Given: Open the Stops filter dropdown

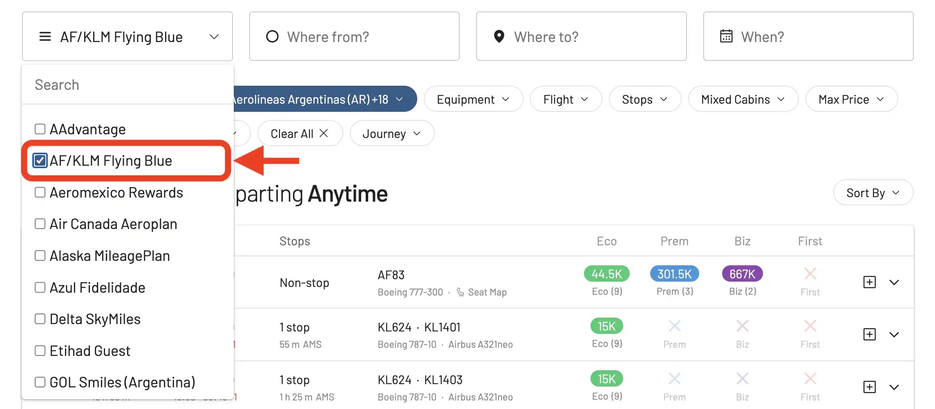Looking at the screenshot, I should click(x=645, y=99).
